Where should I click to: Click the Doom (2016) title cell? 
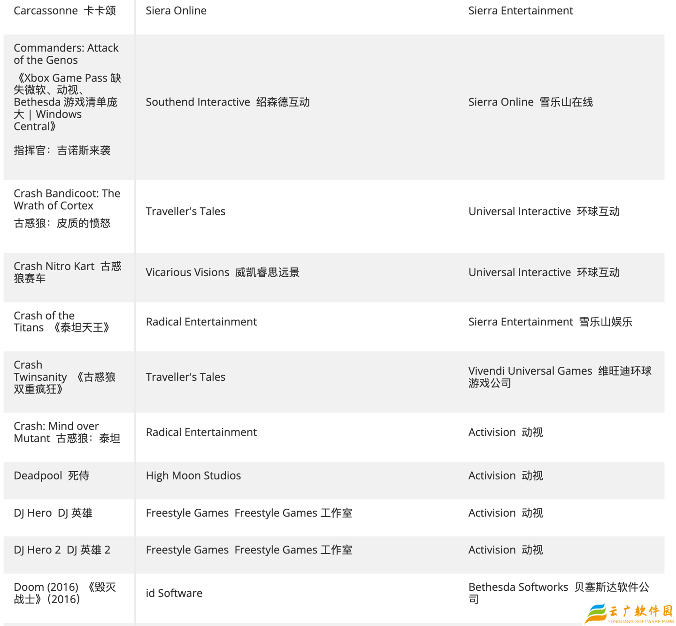click(65, 593)
